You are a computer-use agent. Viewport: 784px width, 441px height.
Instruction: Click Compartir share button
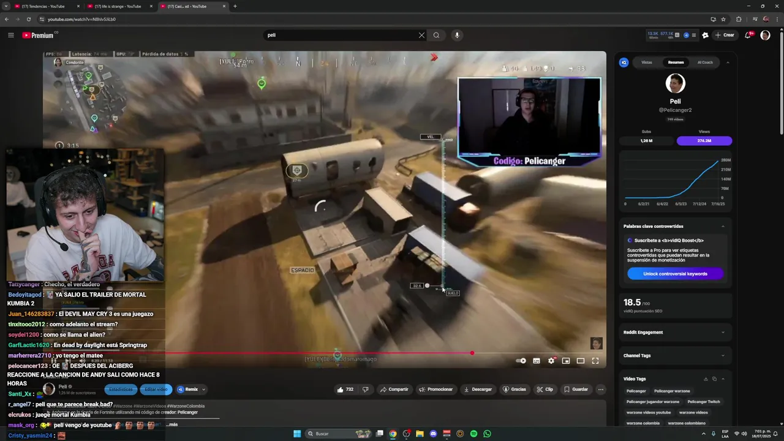394,390
